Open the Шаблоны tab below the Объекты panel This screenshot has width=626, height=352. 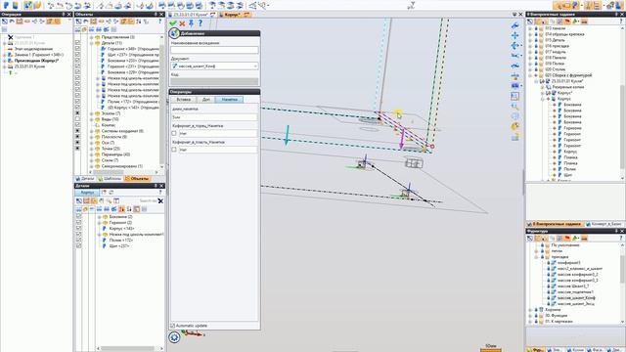pyautogui.click(x=110, y=178)
